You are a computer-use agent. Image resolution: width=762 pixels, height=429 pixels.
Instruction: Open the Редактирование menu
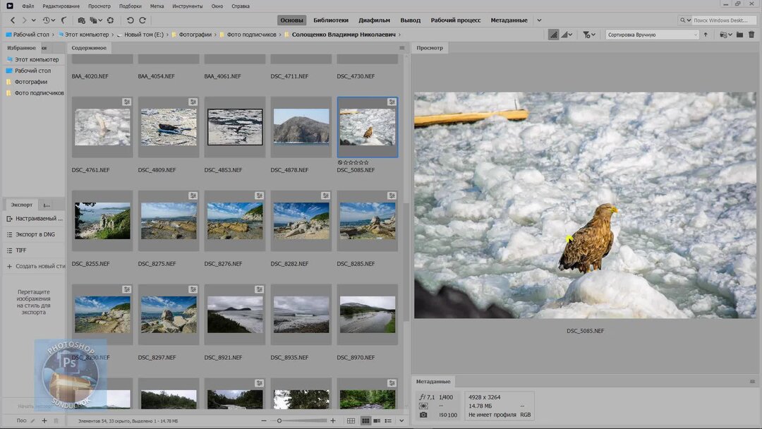pos(61,6)
